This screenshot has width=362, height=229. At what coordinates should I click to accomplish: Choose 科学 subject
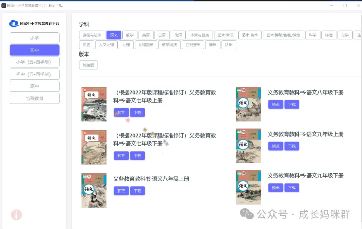pyautogui.click(x=313, y=35)
